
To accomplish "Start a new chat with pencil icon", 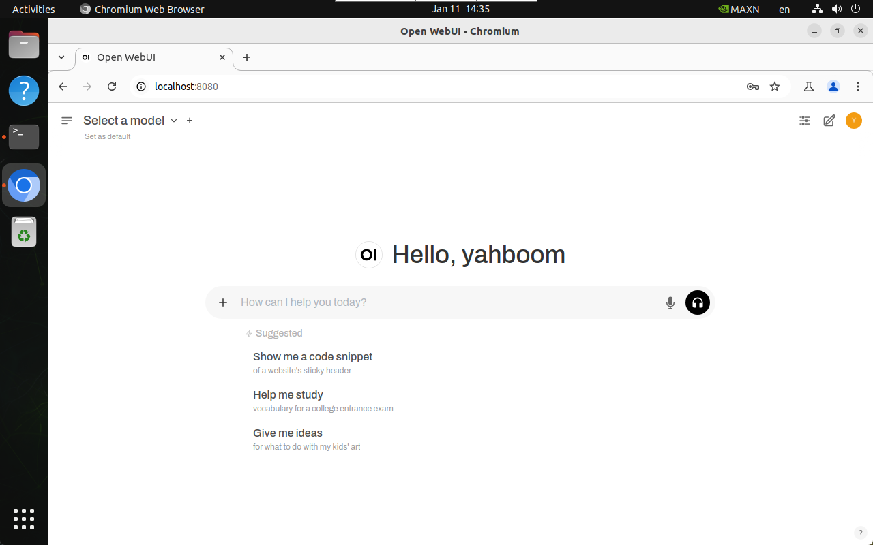I will (x=829, y=121).
